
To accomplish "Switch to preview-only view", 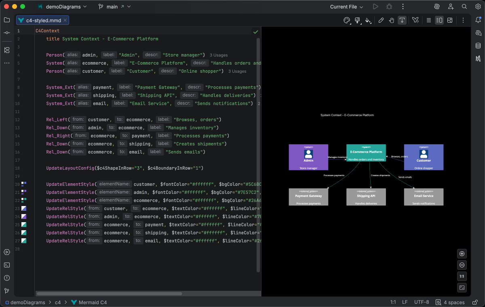I will coord(450,20).
